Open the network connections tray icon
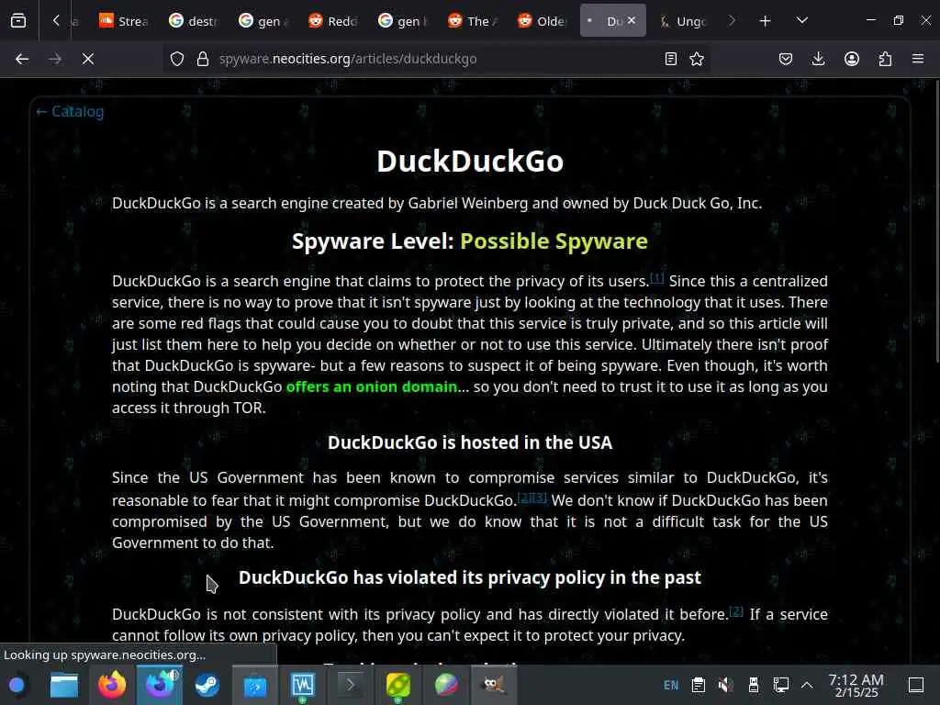The image size is (940, 705). click(x=781, y=685)
